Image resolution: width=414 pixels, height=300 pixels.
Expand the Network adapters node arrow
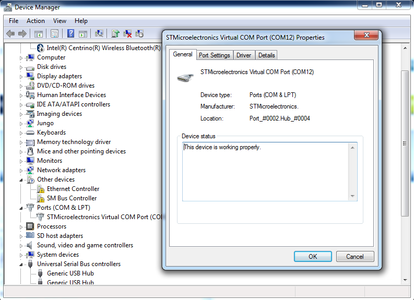[21, 171]
